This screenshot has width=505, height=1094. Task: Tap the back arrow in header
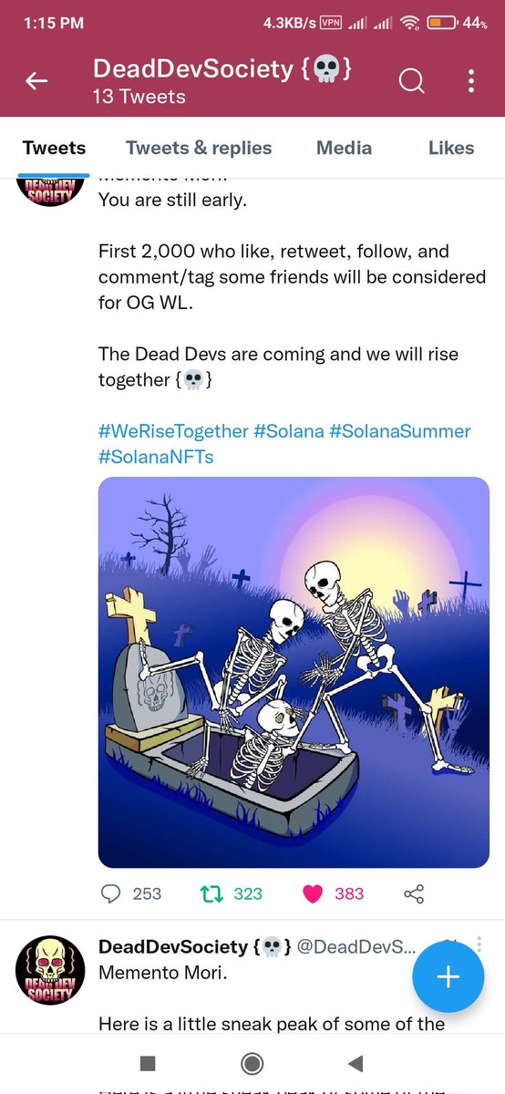36,81
